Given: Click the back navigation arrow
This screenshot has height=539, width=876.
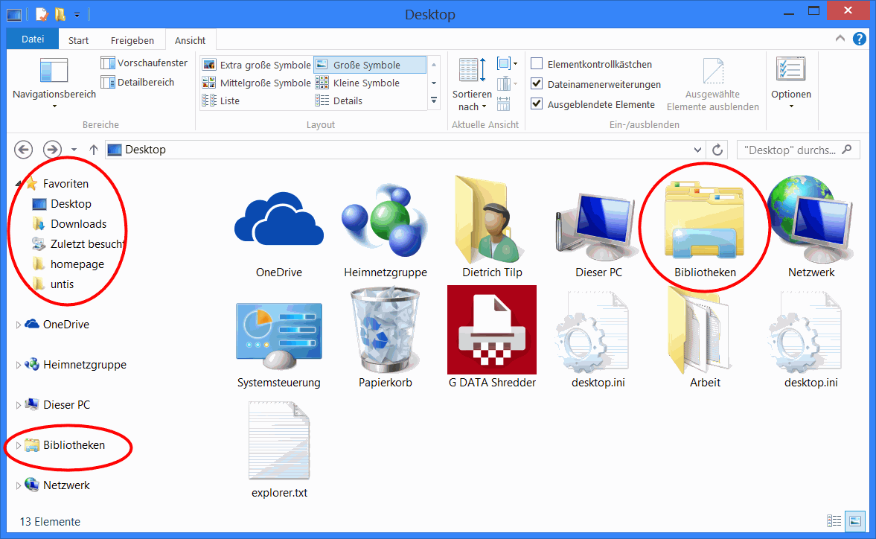Looking at the screenshot, I should pos(24,150).
